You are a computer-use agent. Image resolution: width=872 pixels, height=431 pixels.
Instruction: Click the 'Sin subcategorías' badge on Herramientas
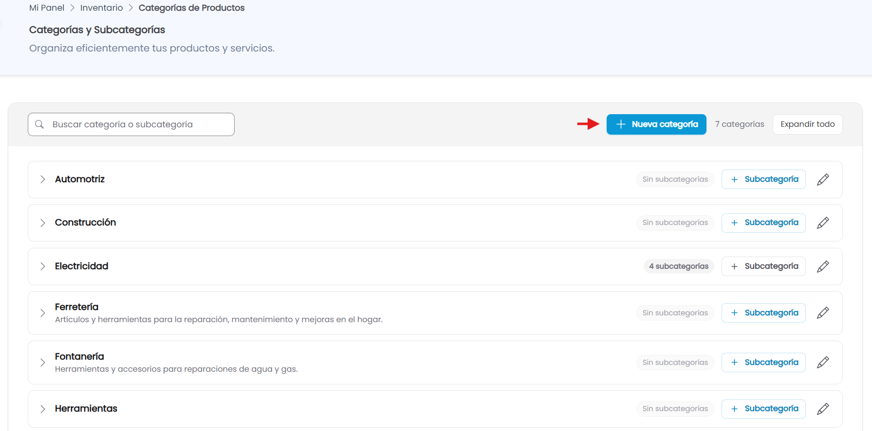point(675,409)
